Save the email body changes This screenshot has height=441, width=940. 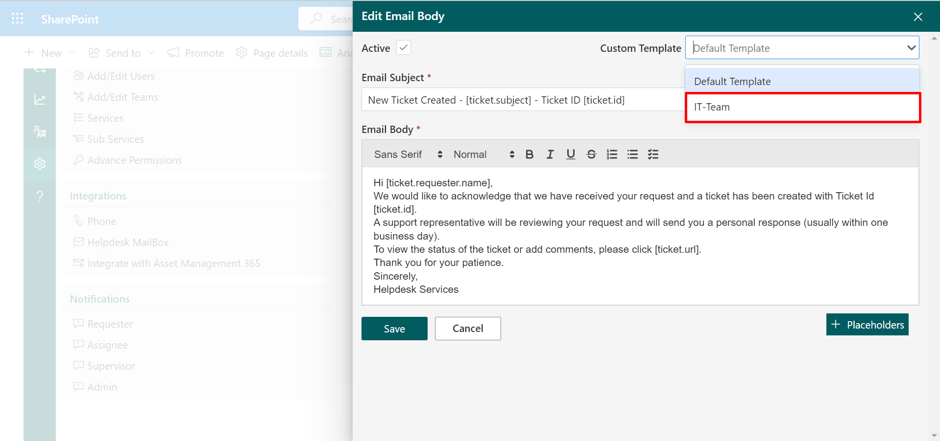394,329
